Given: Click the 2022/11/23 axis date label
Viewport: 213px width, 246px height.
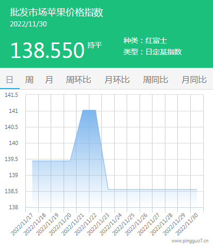Looking at the screenshot, I should click(x=98, y=224).
